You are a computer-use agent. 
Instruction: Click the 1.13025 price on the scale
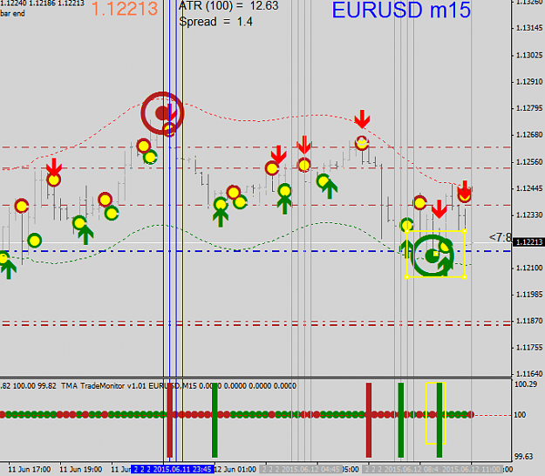pos(529,55)
